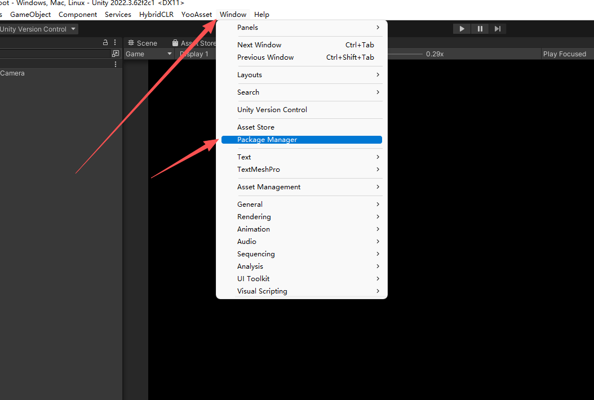Adjust the Game view scale slider
The image size is (594, 400).
(405, 54)
